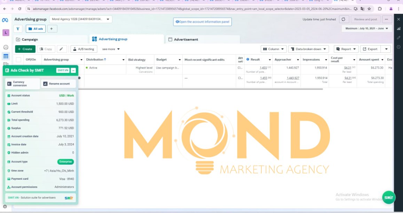Click the Meta logo icon
The image size is (403, 213).
[5, 20]
